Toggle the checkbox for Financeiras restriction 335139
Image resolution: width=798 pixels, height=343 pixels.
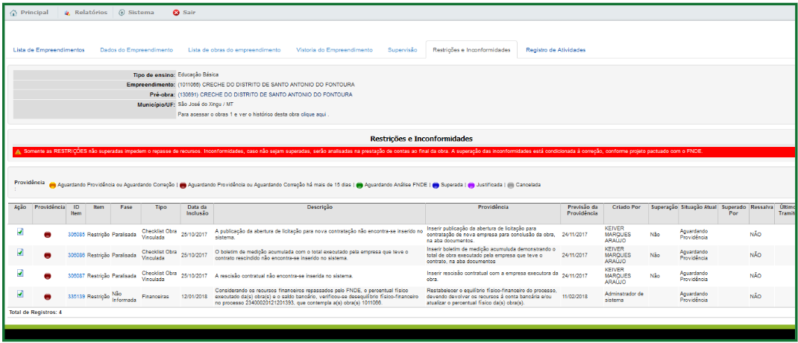click(20, 294)
